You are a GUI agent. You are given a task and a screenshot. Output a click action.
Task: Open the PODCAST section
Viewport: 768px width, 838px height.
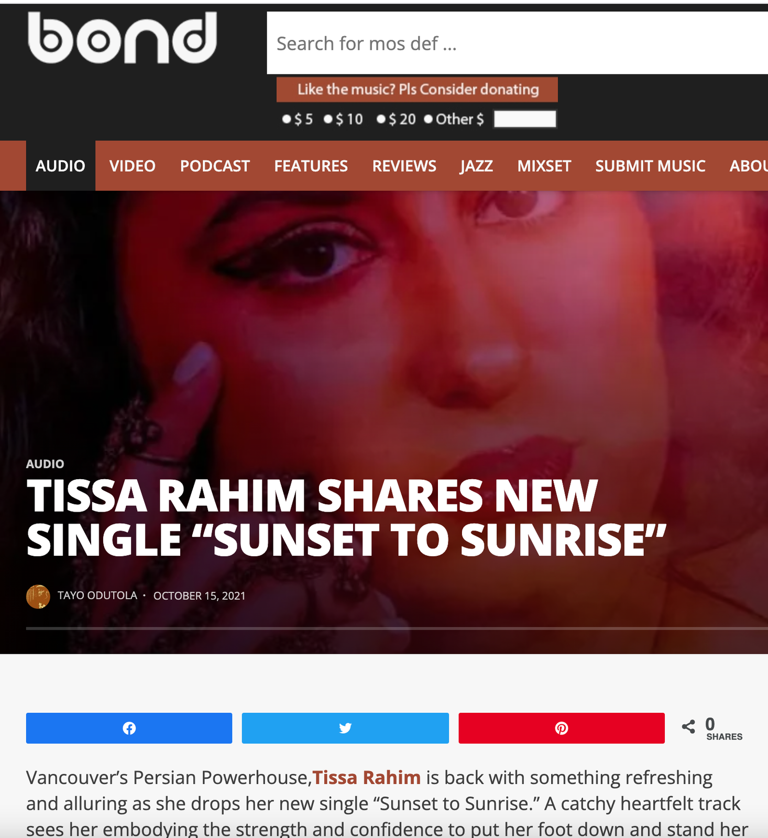tap(215, 166)
